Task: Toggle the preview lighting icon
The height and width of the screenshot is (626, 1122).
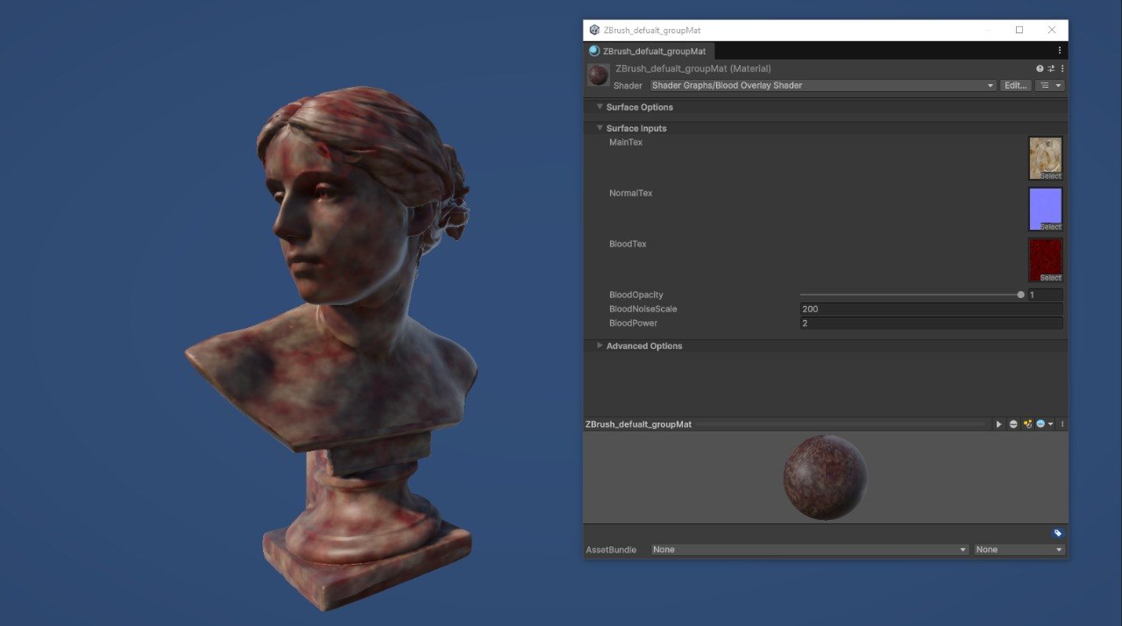Action: (x=1027, y=424)
